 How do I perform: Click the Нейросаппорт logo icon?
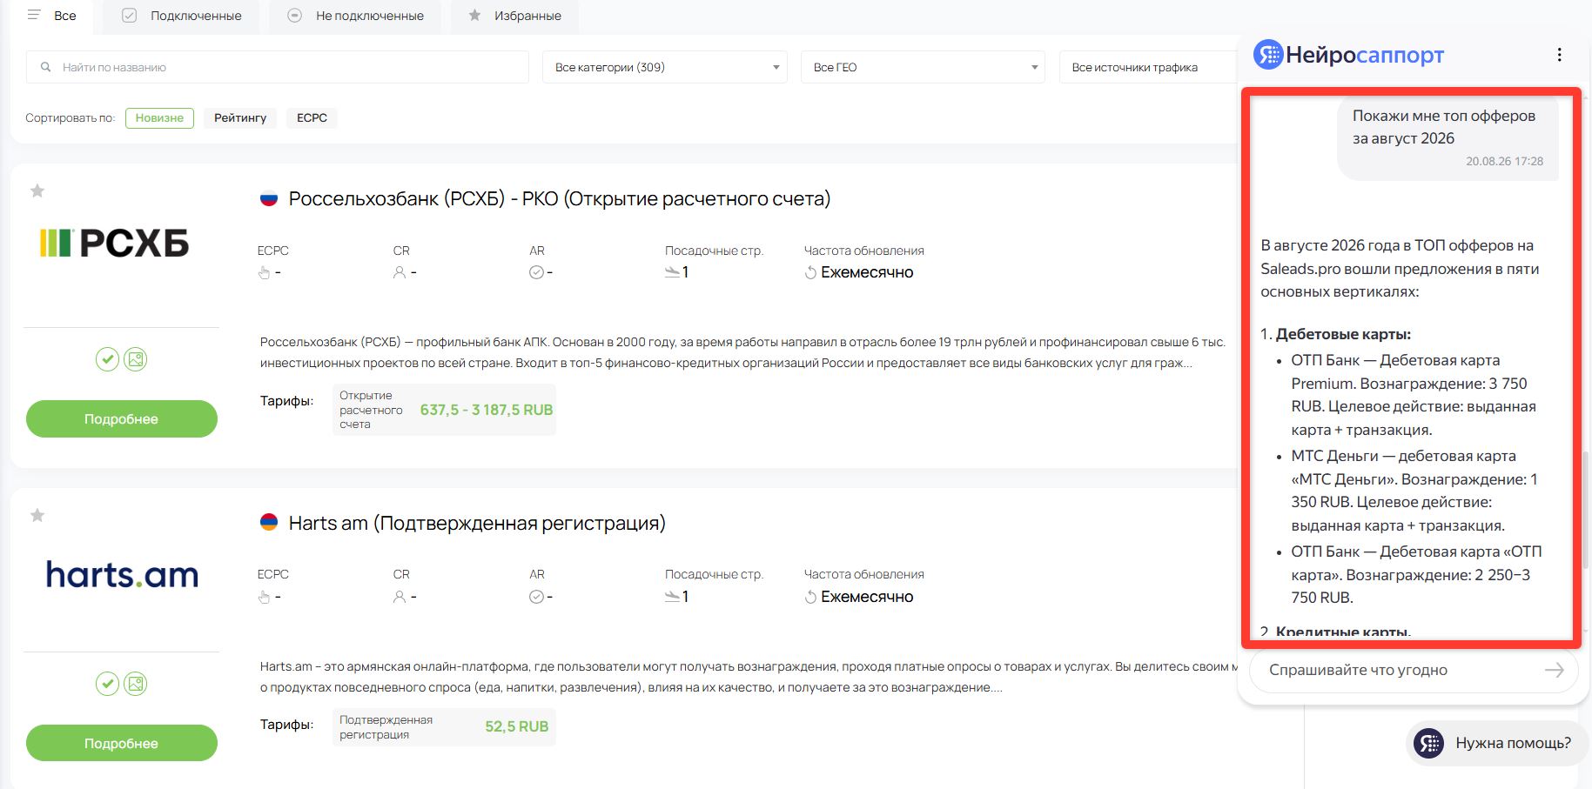point(1268,55)
